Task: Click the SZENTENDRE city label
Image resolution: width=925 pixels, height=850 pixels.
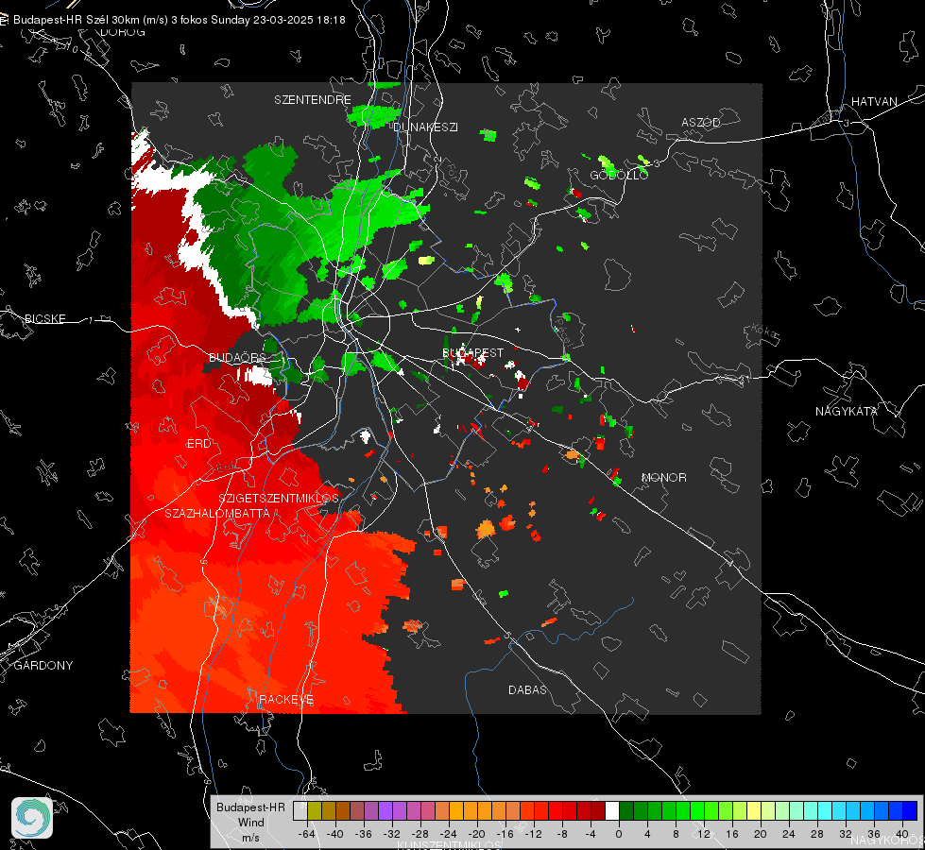Action: pyautogui.click(x=313, y=100)
